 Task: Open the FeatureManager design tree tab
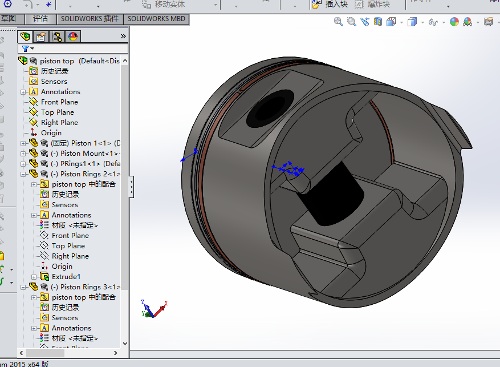25,37
